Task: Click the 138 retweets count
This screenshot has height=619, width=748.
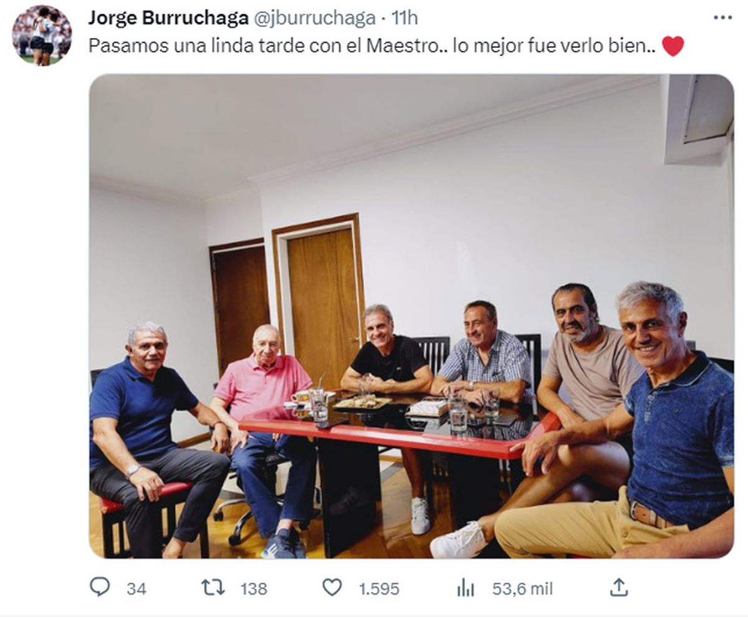Action: click(x=253, y=588)
